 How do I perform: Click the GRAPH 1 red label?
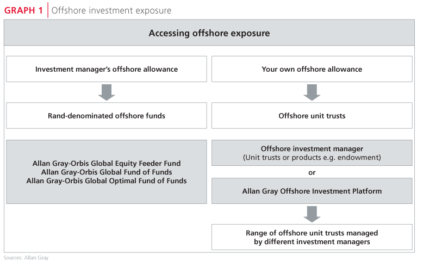click(x=23, y=10)
